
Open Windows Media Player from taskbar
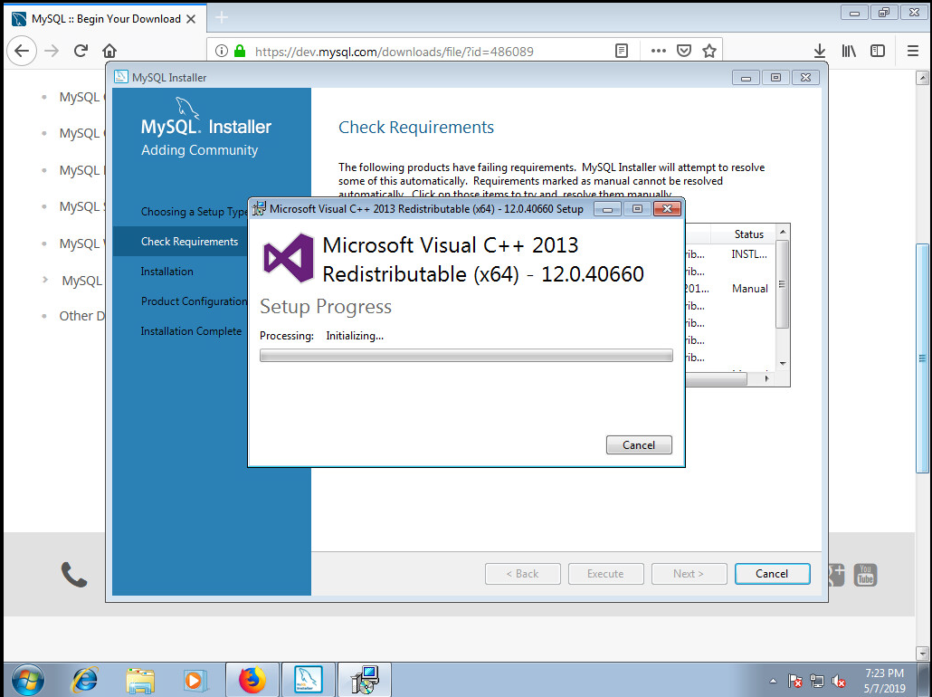(195, 680)
